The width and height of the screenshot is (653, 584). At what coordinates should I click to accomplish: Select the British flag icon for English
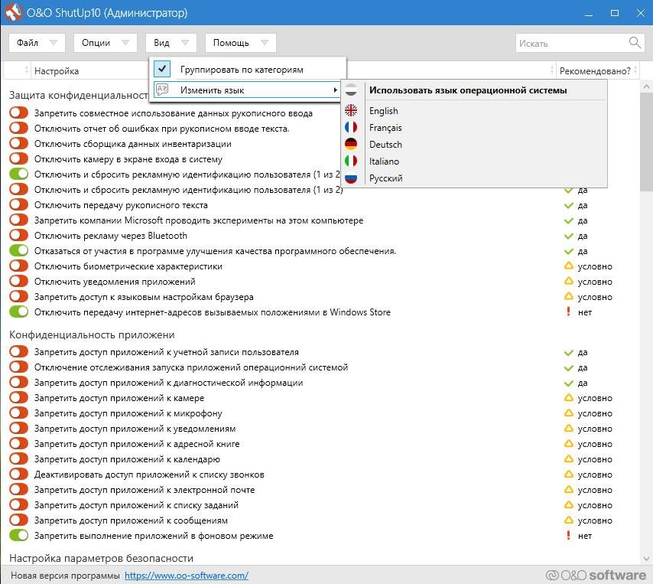click(351, 110)
